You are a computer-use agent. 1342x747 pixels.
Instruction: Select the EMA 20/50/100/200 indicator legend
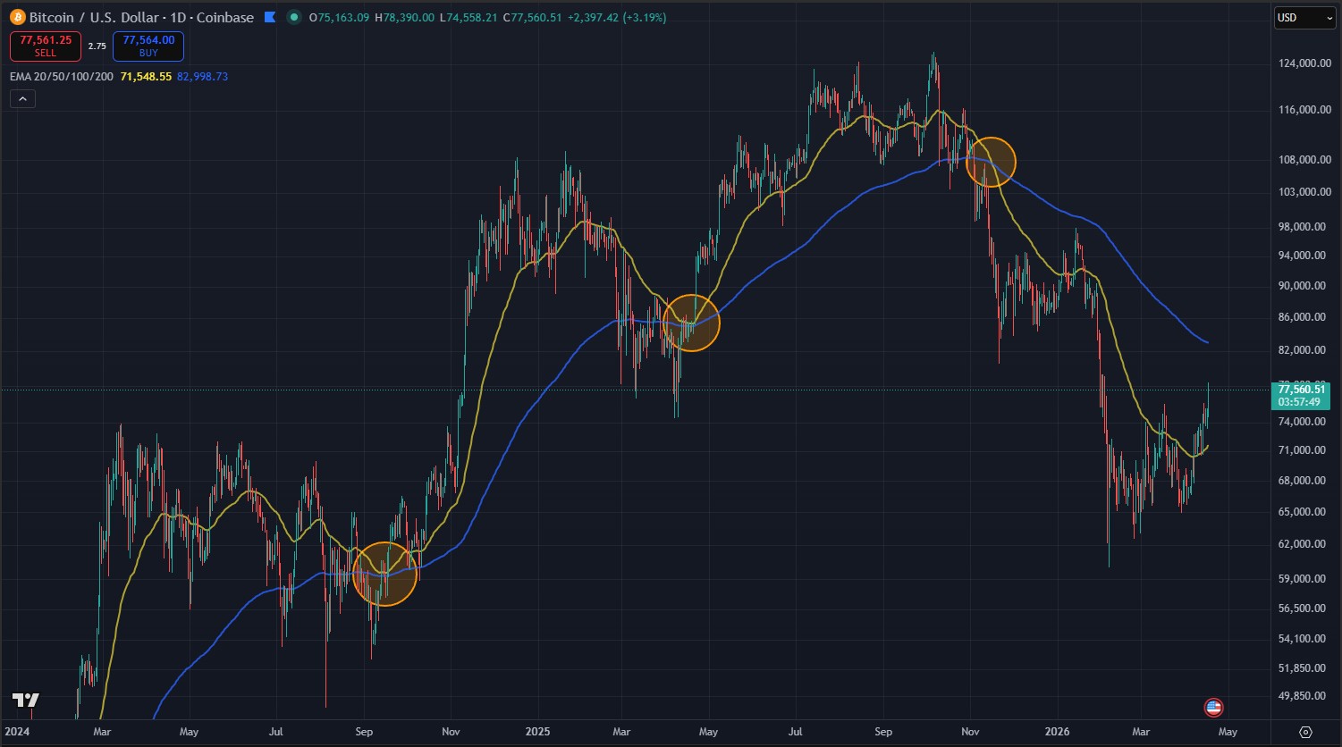tap(62, 77)
